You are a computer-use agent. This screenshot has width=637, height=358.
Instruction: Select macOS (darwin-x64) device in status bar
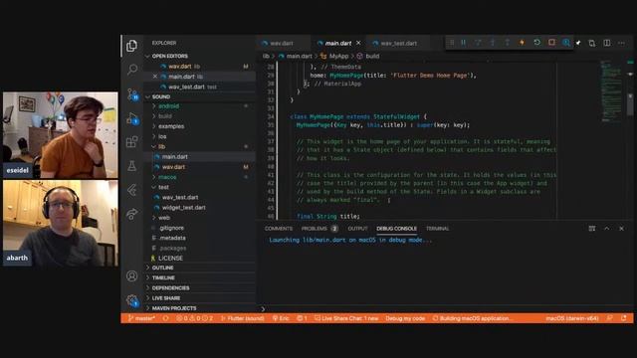point(572,318)
